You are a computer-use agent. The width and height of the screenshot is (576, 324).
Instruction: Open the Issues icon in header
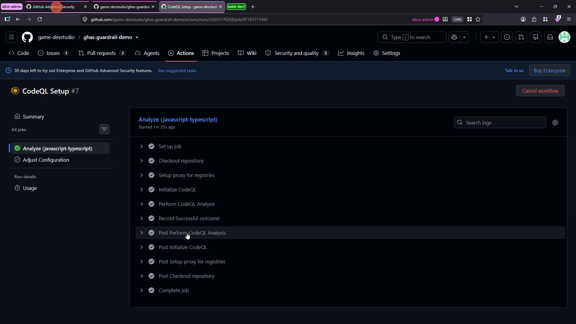pyautogui.click(x=507, y=37)
